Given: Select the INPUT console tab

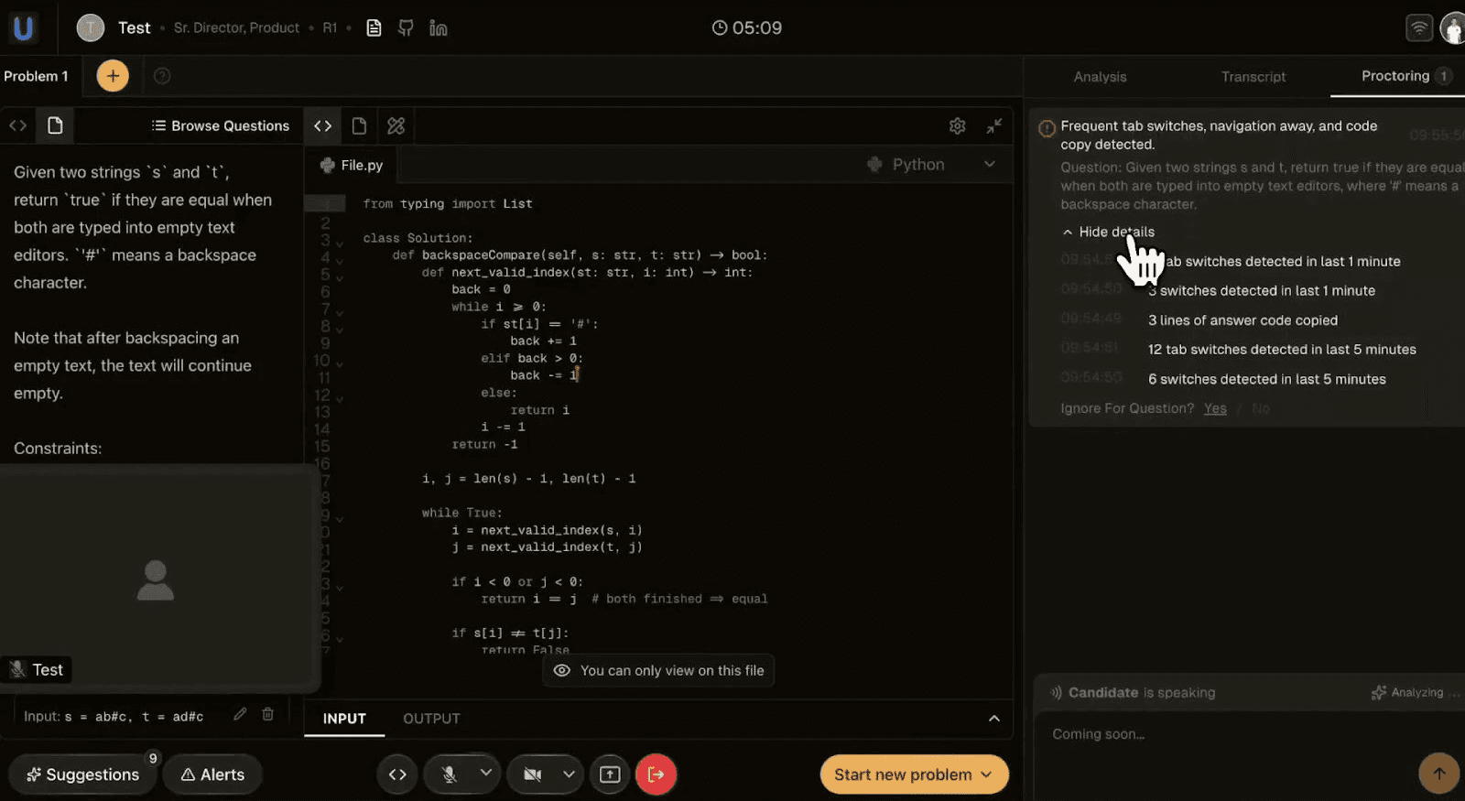Looking at the screenshot, I should [344, 719].
